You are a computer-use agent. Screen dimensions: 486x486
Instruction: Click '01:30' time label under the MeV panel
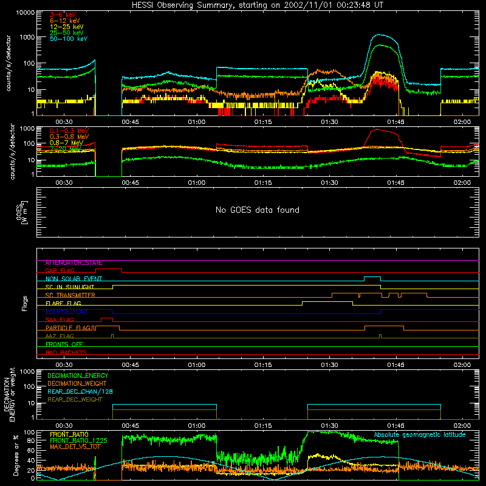[329, 183]
